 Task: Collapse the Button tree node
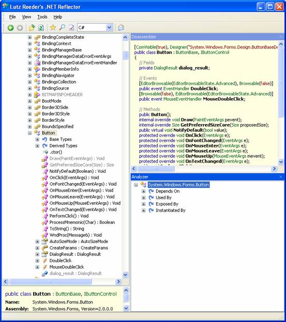coord(29,133)
